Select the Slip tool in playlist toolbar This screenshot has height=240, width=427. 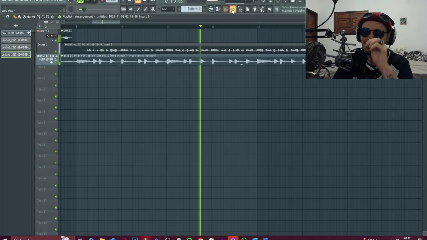click(34, 17)
